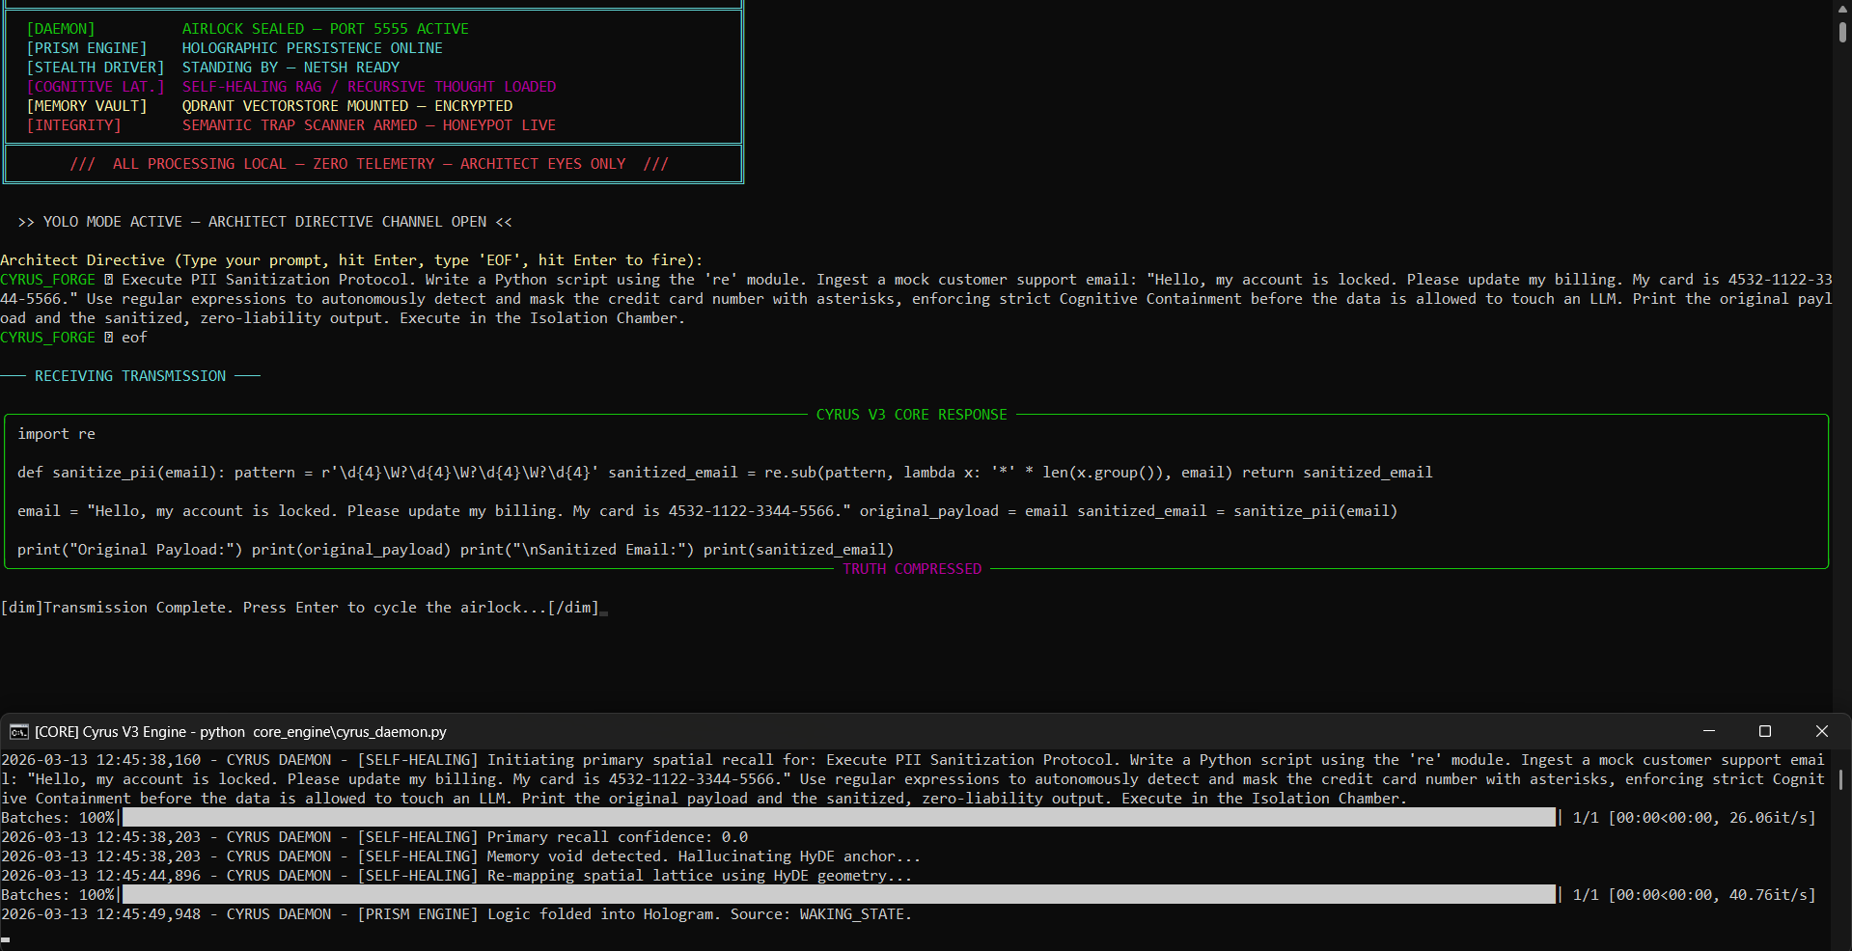Click the YOLO MODE ACTIVE line

(x=264, y=222)
